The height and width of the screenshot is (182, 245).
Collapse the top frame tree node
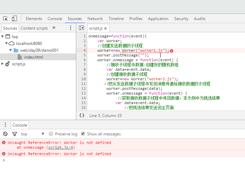(2, 36)
